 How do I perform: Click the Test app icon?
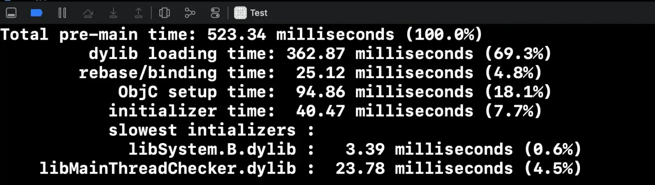click(x=241, y=13)
